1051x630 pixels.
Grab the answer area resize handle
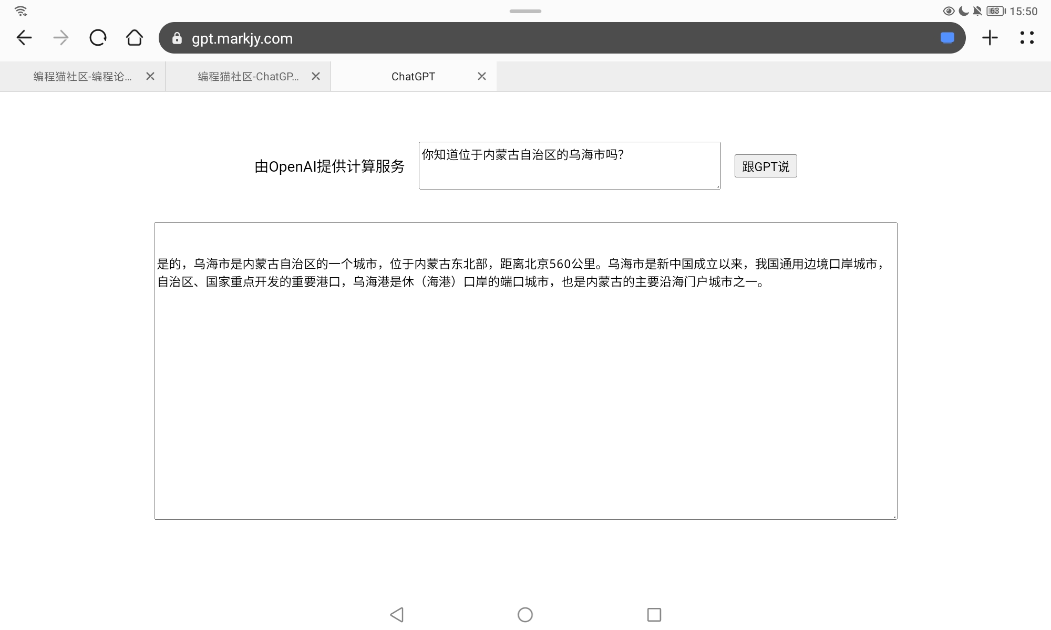pos(894,517)
